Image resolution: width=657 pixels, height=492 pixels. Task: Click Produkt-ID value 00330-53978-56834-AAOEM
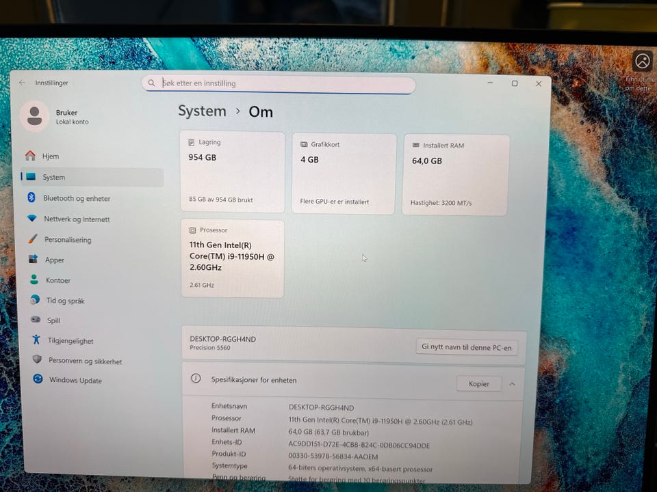[x=333, y=456]
